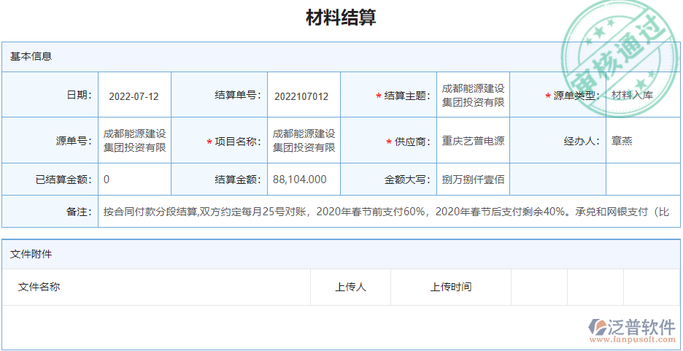Open the www.fanpusoft.com website link
Image resolution: width=683 pixels, height=351 pixels.
click(x=632, y=340)
